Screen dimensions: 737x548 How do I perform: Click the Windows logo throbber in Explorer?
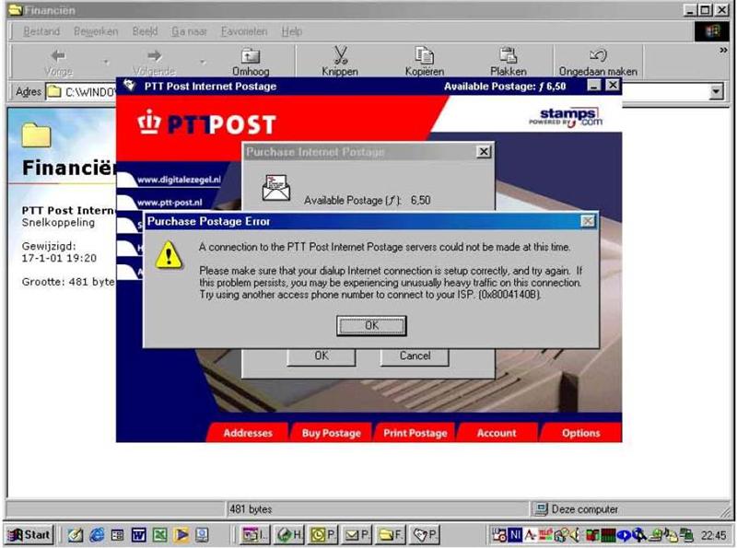click(x=711, y=31)
